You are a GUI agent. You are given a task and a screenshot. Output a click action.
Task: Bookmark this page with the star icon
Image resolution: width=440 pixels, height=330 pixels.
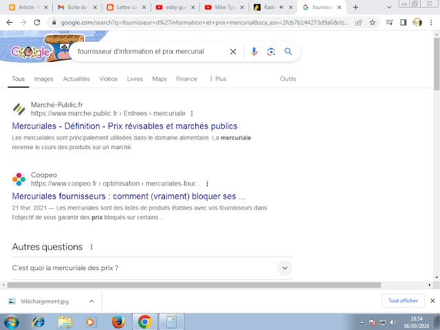pos(373,23)
